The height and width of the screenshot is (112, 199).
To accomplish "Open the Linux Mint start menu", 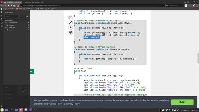I will coord(2,110).
